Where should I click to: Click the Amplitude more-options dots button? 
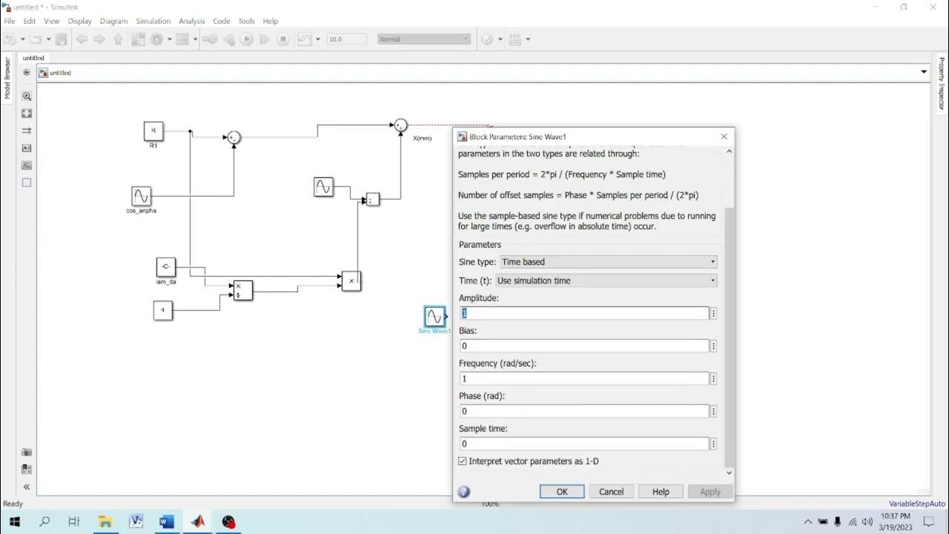pos(713,314)
